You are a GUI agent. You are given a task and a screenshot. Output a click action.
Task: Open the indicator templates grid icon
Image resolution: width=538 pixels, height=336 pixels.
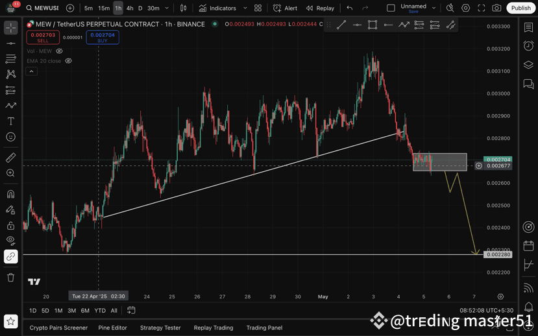(258, 8)
